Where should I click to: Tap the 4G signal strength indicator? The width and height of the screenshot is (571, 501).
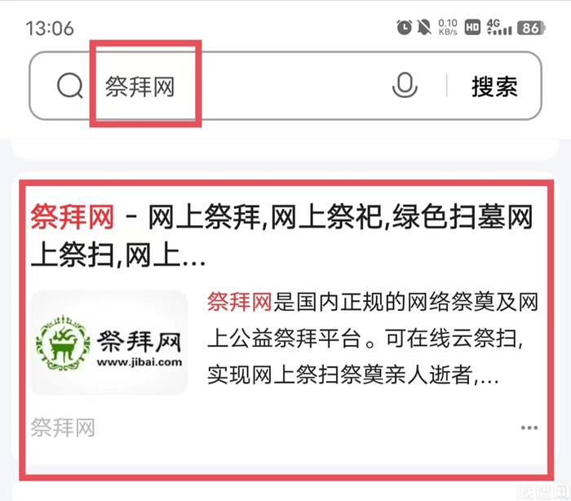tap(499, 27)
